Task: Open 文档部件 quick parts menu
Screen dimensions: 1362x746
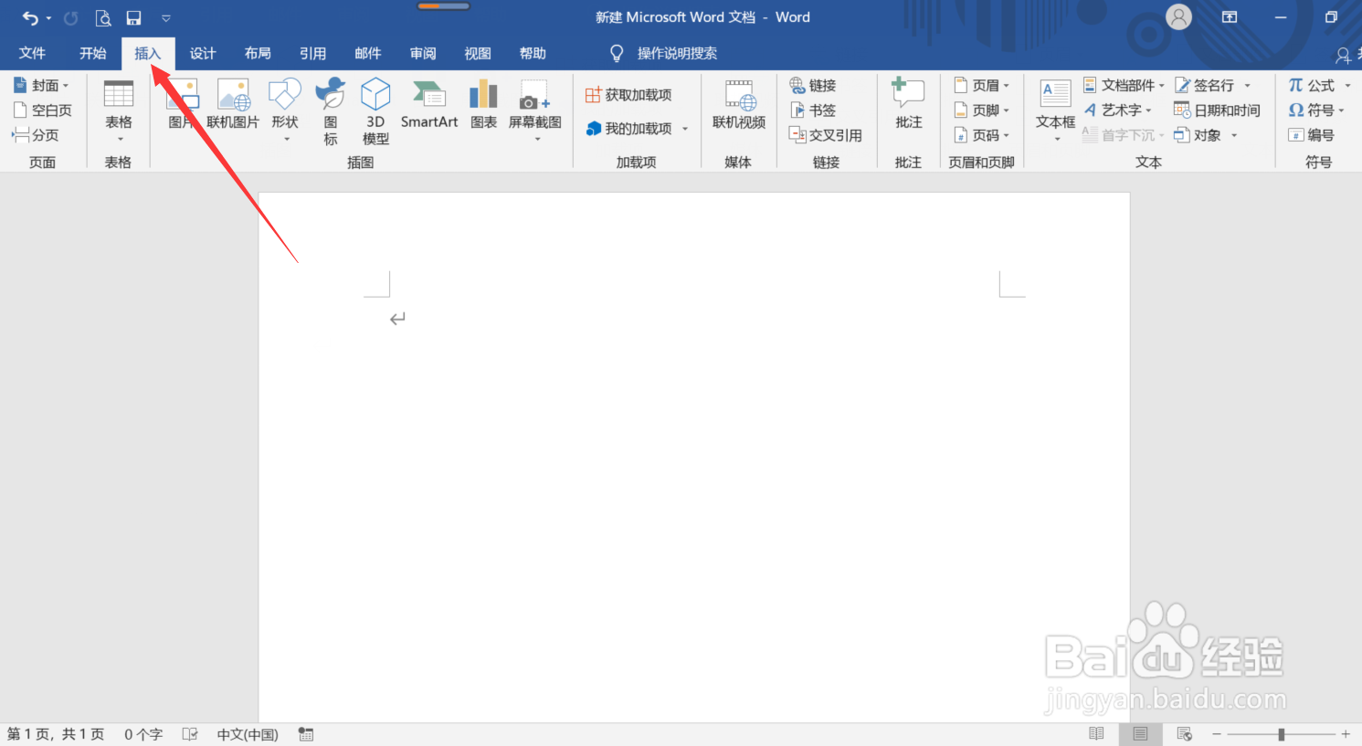Action: tap(1124, 85)
